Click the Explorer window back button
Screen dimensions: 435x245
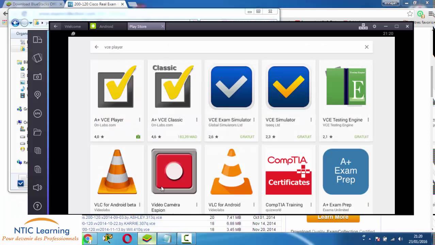pos(15,23)
